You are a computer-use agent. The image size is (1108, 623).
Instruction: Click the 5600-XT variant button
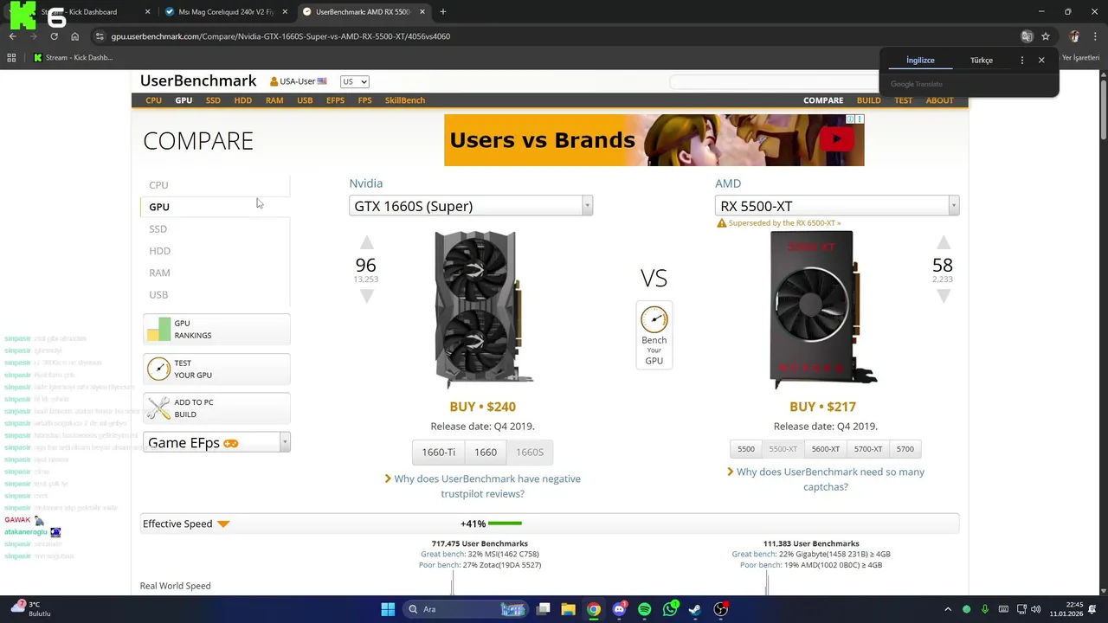(826, 449)
